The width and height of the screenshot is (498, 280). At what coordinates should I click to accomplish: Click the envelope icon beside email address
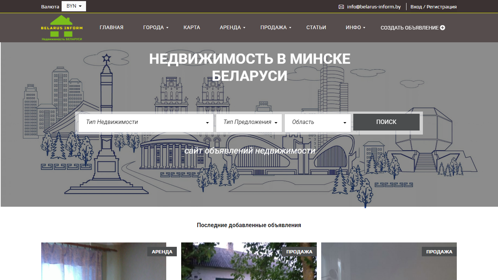(x=341, y=7)
